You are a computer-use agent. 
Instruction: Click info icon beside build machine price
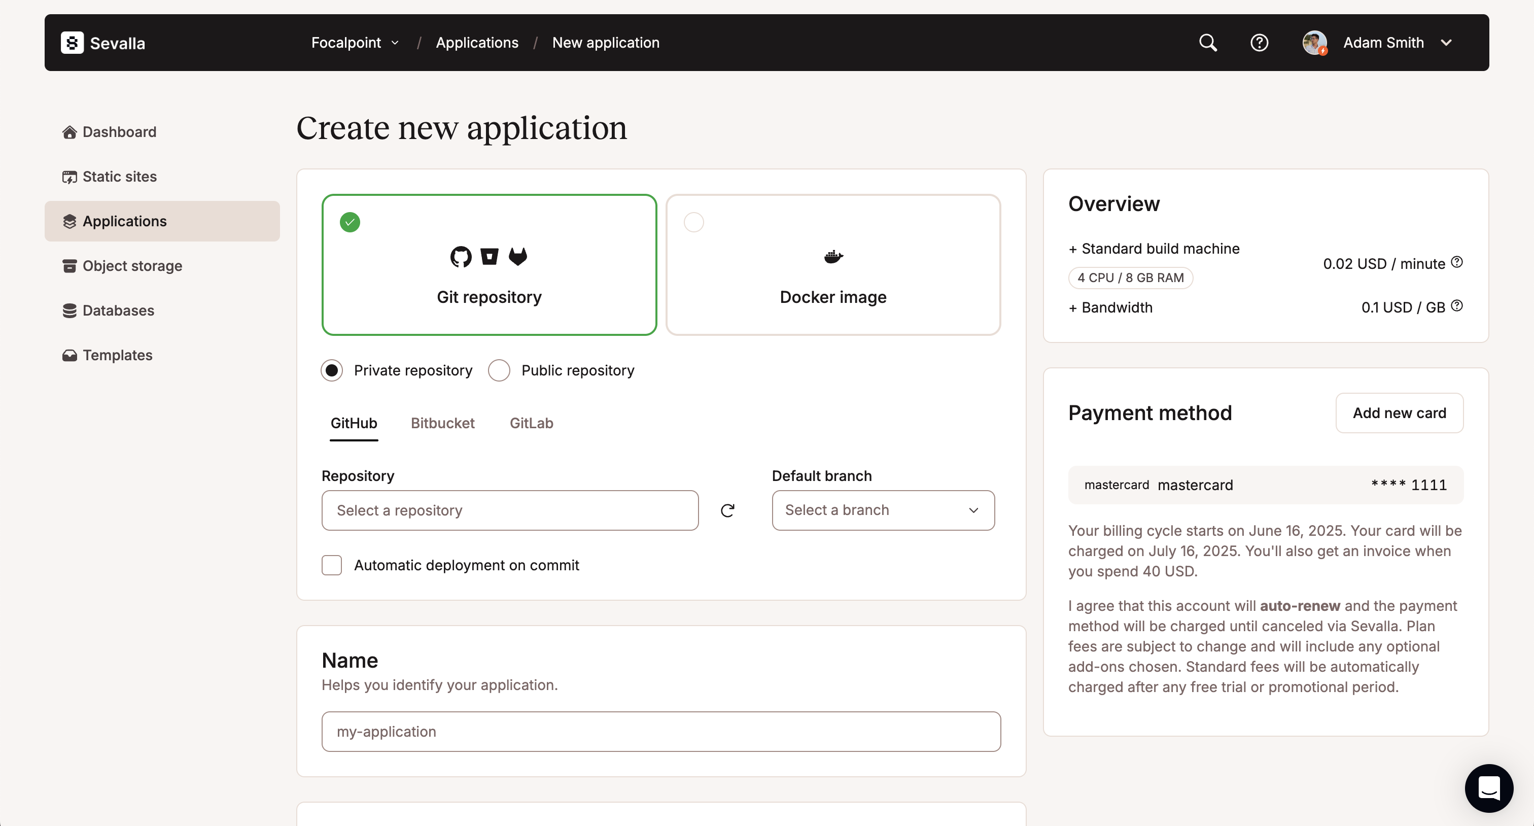click(x=1456, y=262)
